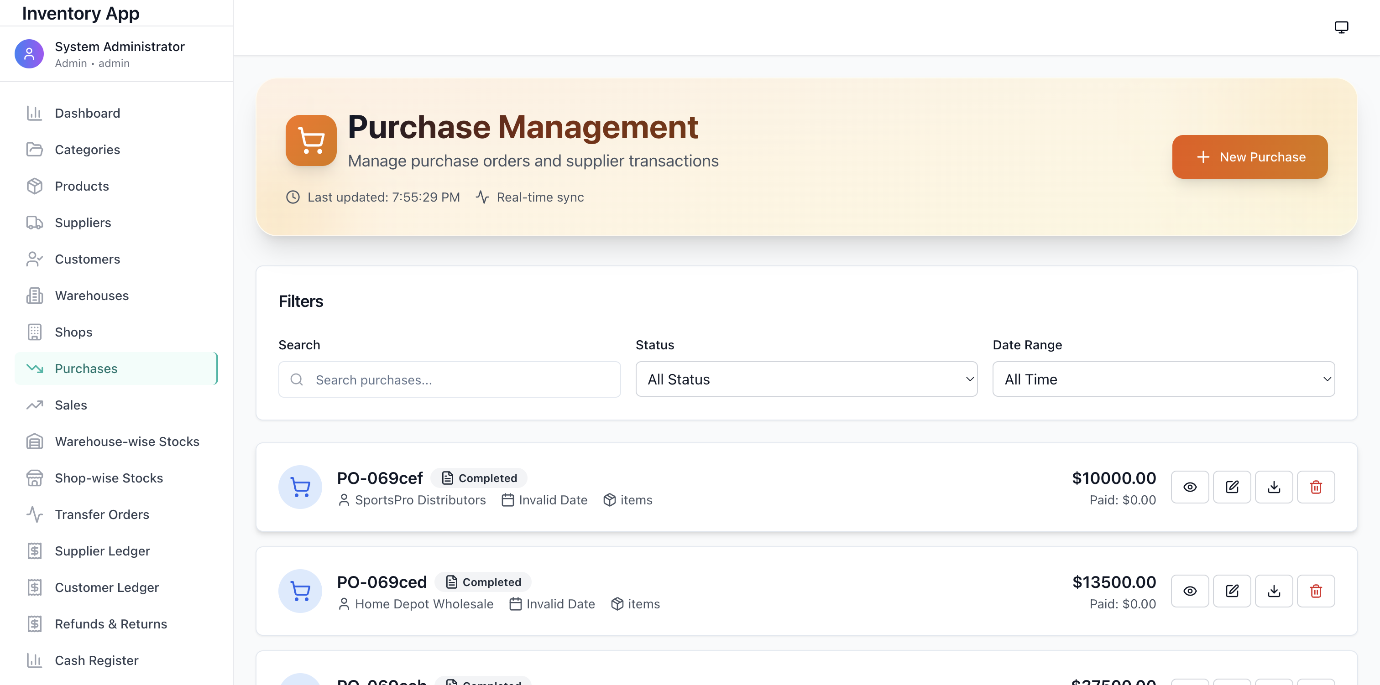Open Refunds & Returns link

pyautogui.click(x=116, y=623)
